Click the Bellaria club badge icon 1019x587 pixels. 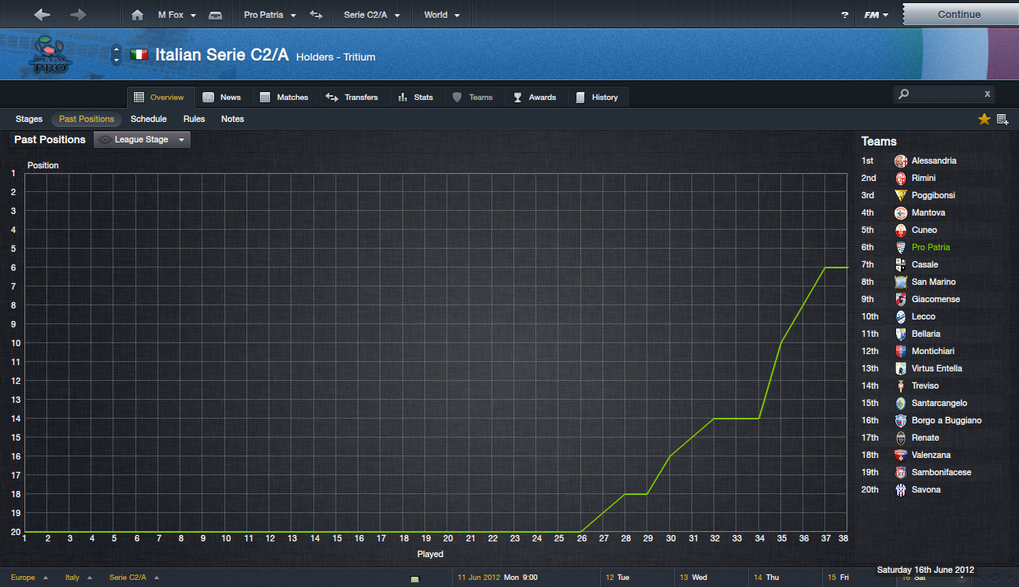[901, 334]
